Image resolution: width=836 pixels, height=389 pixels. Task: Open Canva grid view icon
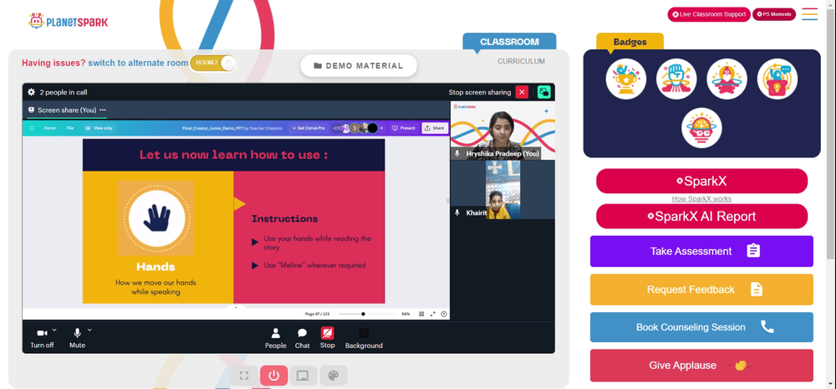coord(421,315)
